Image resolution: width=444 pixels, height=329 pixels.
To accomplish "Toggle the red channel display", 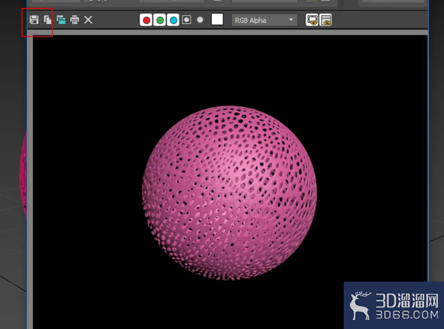I will pyautogui.click(x=146, y=20).
